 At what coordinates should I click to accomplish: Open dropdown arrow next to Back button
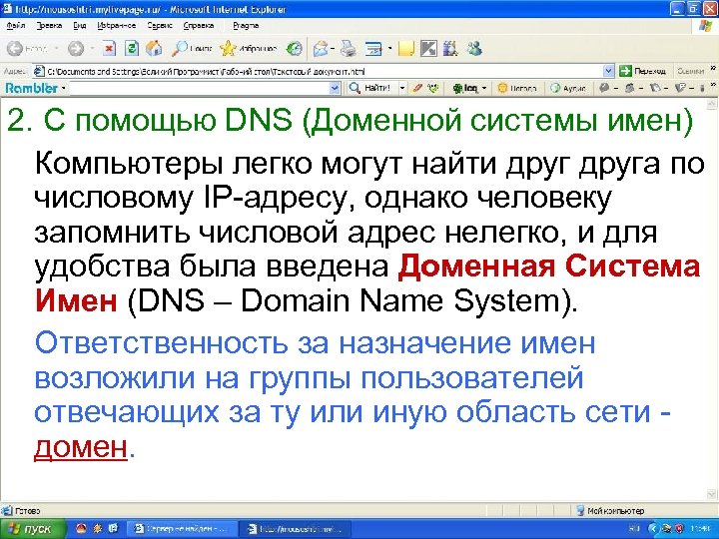[56, 48]
